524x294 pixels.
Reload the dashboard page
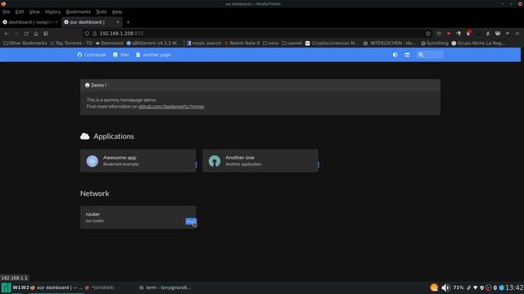(26, 33)
